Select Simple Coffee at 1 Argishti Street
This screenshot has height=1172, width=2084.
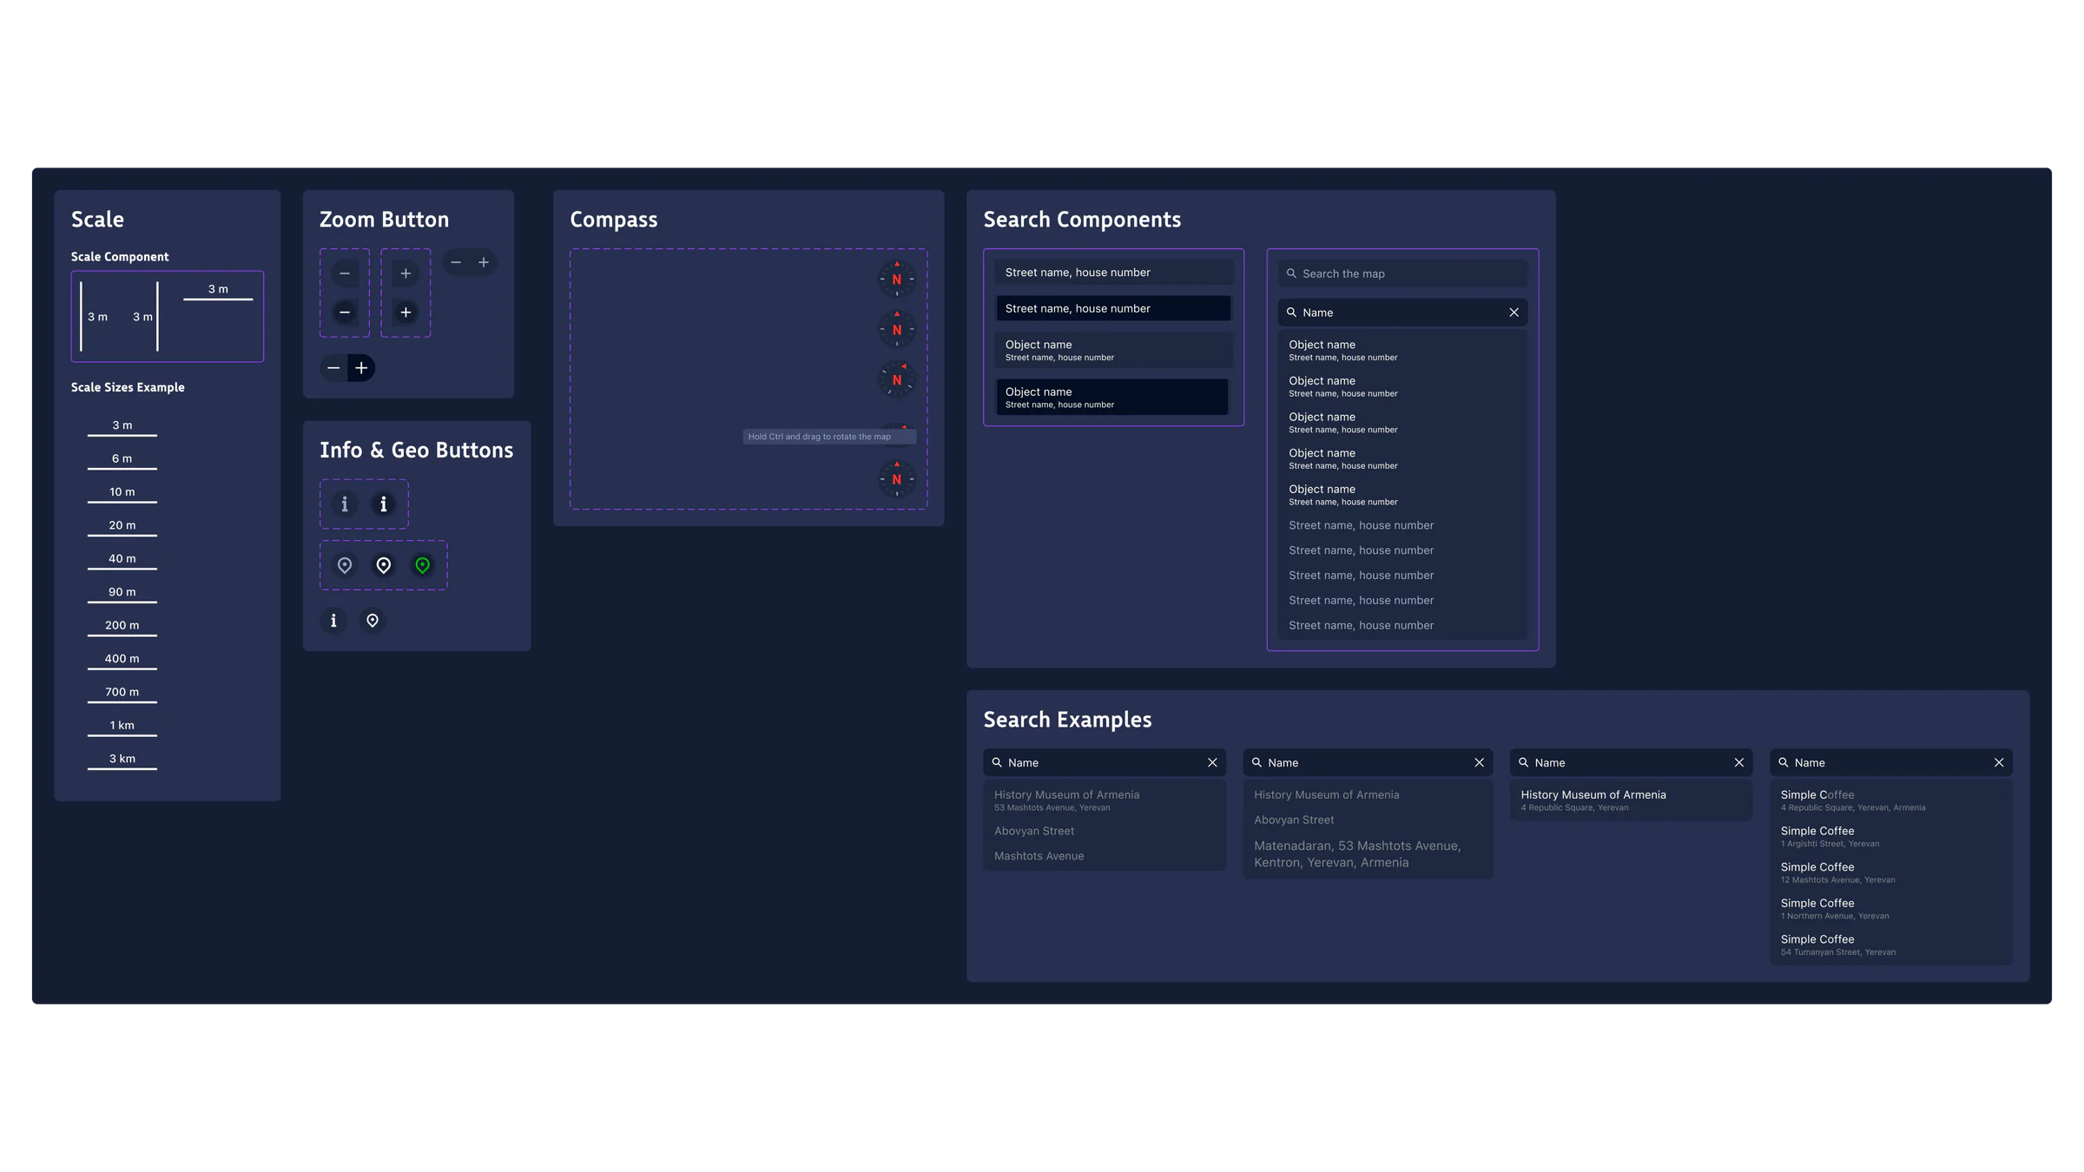[x=1890, y=836]
